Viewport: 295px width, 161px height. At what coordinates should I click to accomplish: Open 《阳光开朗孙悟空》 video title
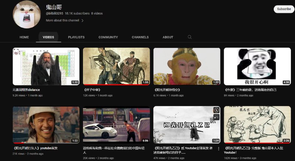pos(167,90)
